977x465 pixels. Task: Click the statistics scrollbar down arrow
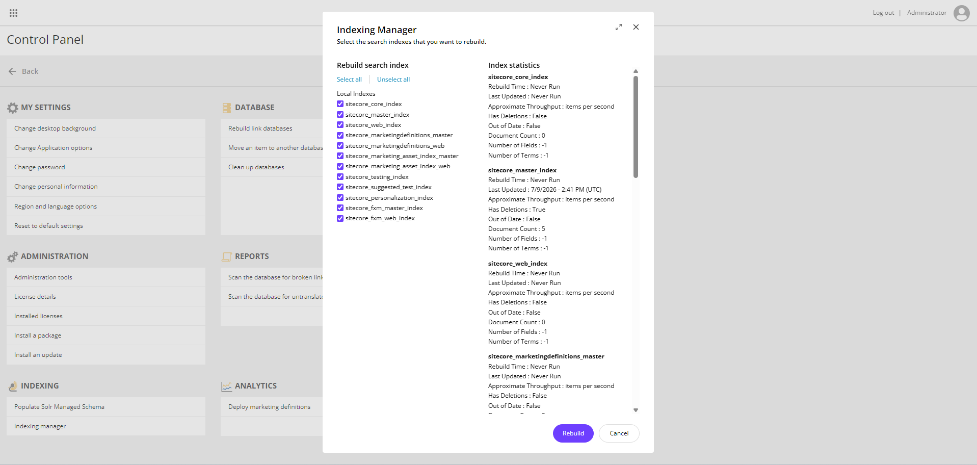click(x=636, y=410)
